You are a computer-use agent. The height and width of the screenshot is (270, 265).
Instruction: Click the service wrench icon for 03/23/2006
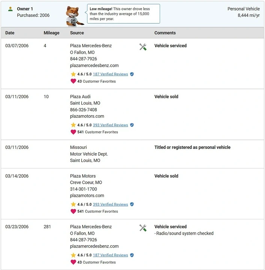tap(143, 228)
